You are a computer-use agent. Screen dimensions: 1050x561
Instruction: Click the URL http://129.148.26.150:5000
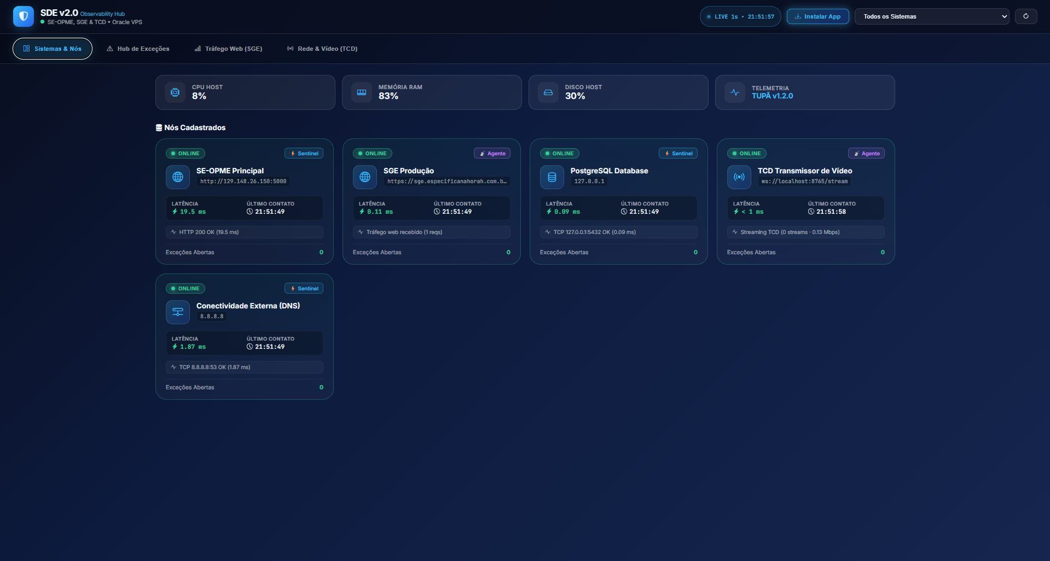(x=243, y=182)
